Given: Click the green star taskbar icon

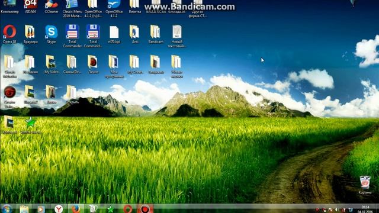Looking at the screenshot, I should pos(111,209).
